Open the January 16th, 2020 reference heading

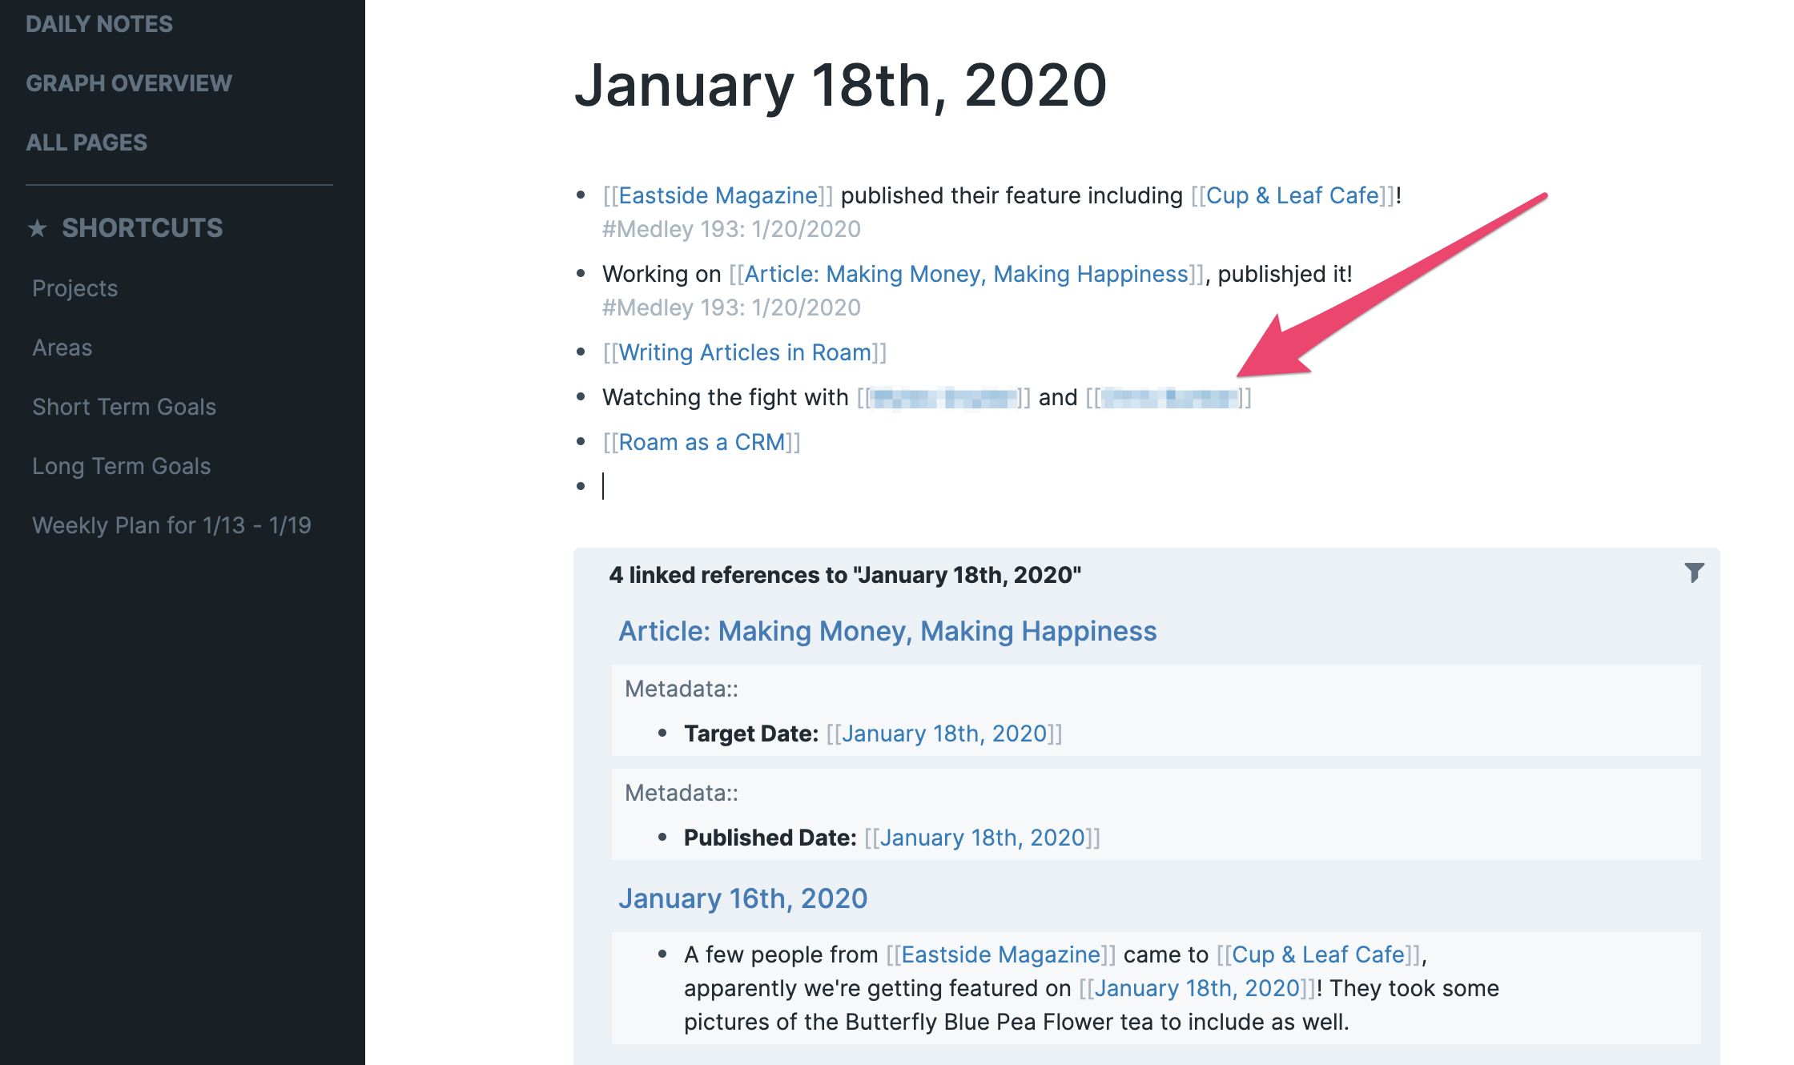click(742, 898)
